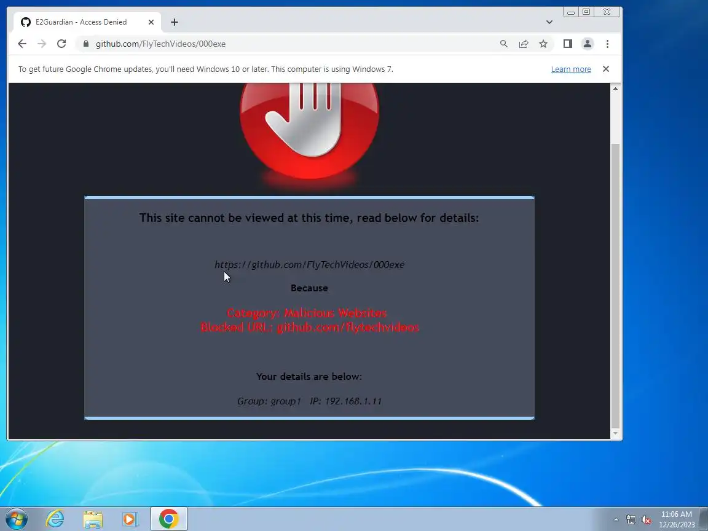Open a new tab with the plus button

coord(175,22)
